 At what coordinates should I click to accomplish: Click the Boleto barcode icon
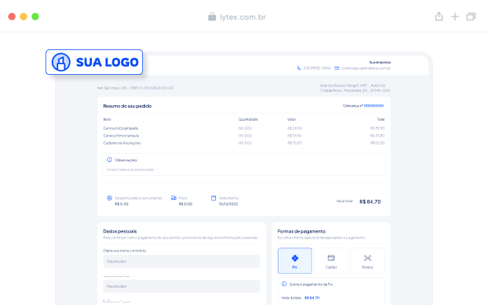coord(367,257)
